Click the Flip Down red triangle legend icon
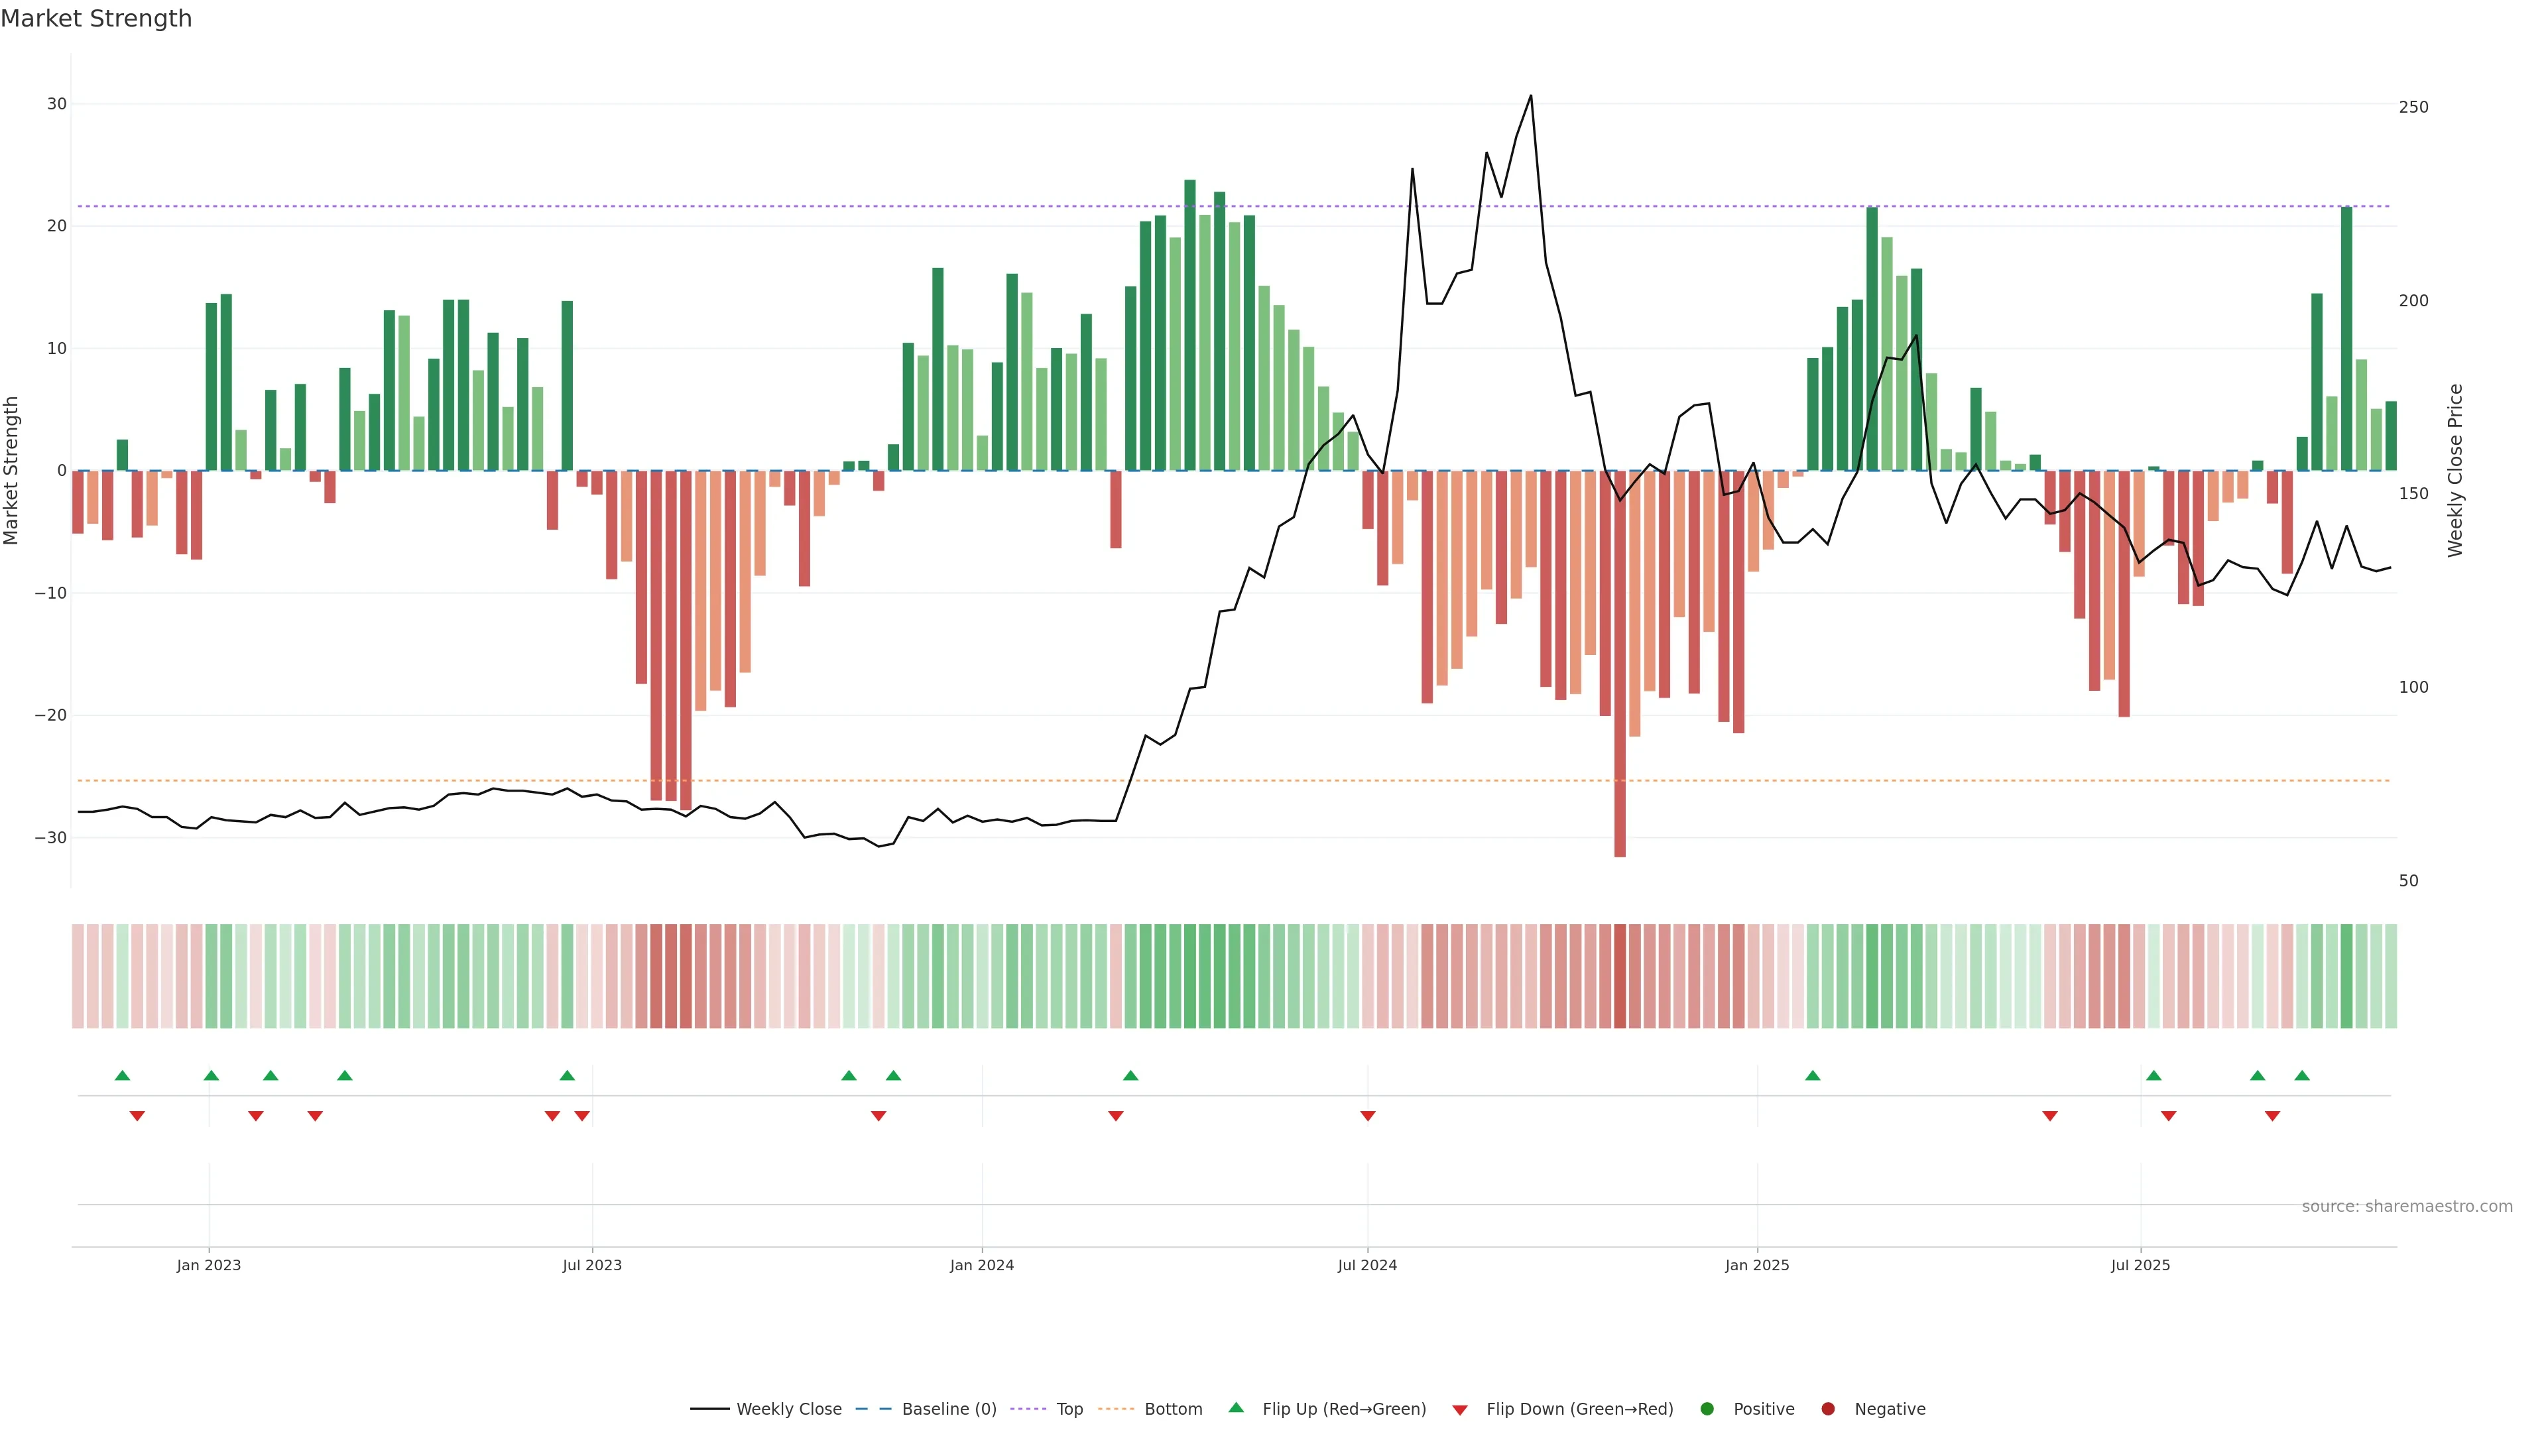 tap(1460, 1410)
